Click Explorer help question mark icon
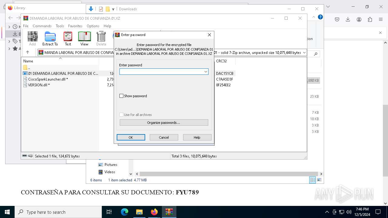Screen dimensions: 388x218 pyautogui.click(x=320, y=17)
